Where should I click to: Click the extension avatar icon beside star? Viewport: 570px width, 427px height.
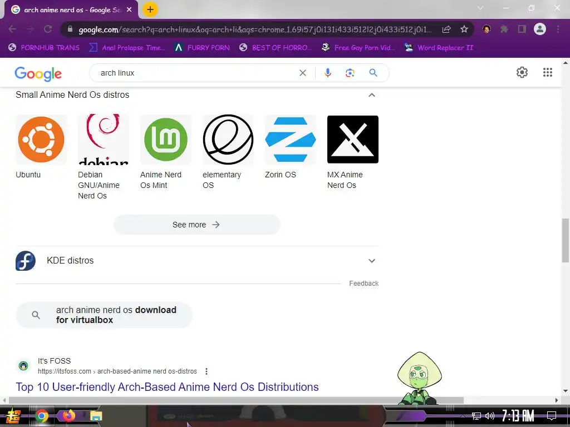[487, 29]
